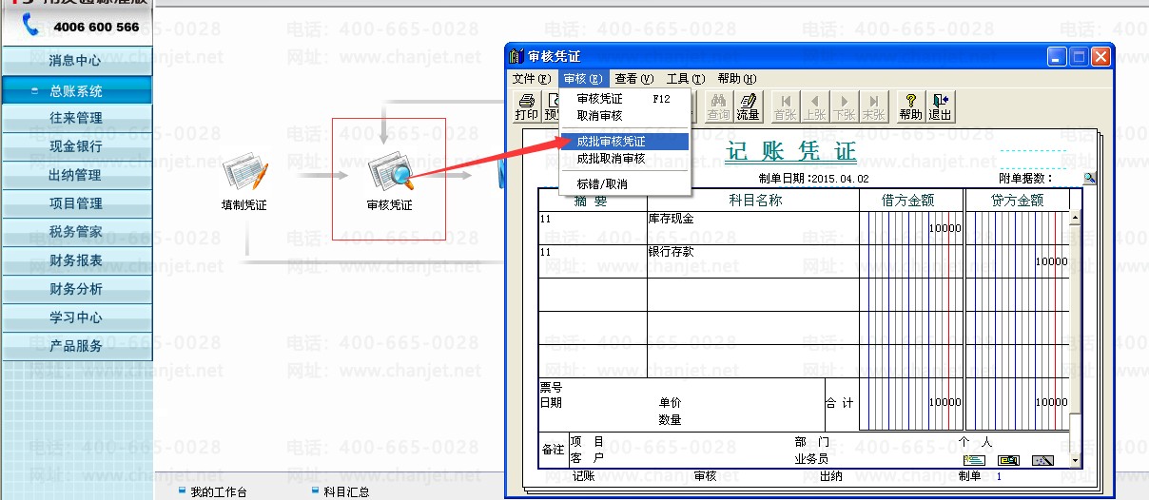This screenshot has width=1149, height=500.
Task: Click the 合计 total label
Action: pyautogui.click(x=839, y=403)
